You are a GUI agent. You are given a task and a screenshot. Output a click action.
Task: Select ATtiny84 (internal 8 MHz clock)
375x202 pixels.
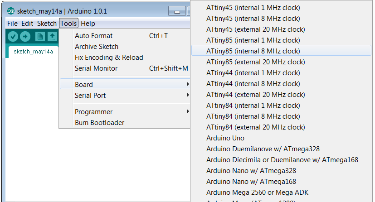tap(281, 116)
